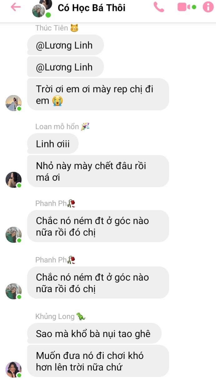Tap the group name Có Học Bá Thôi
The width and height of the screenshot is (216, 387).
(91, 8)
